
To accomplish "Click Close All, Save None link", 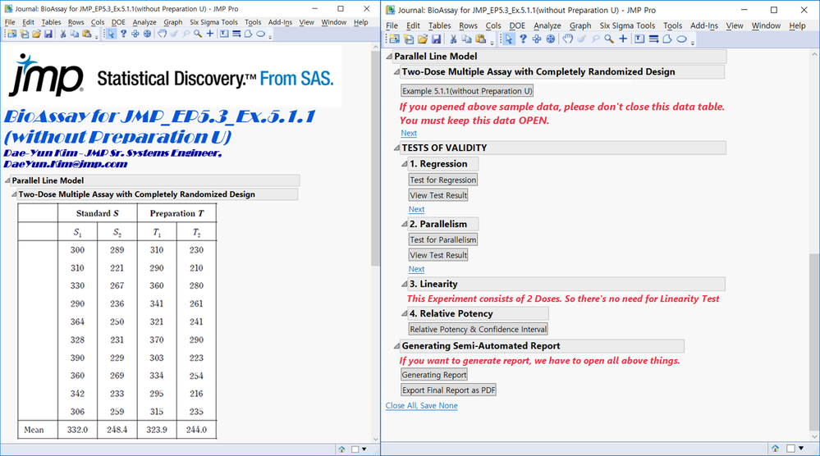I will [x=421, y=406].
